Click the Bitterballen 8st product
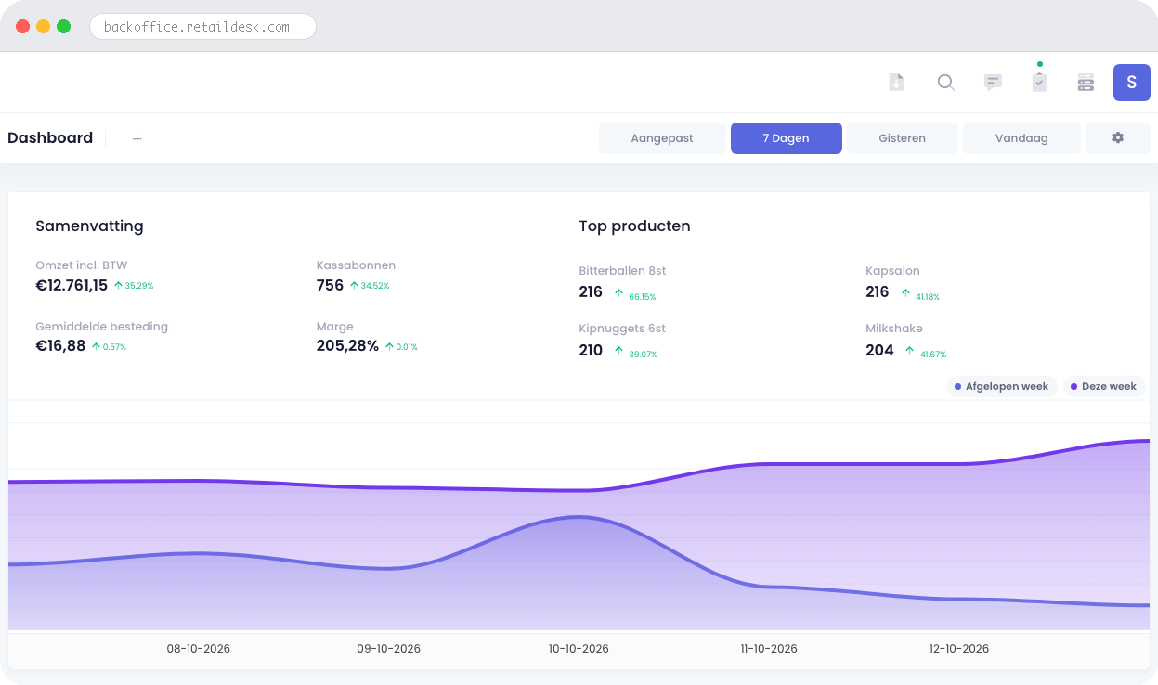Screen dimensions: 1158x685 point(622,271)
